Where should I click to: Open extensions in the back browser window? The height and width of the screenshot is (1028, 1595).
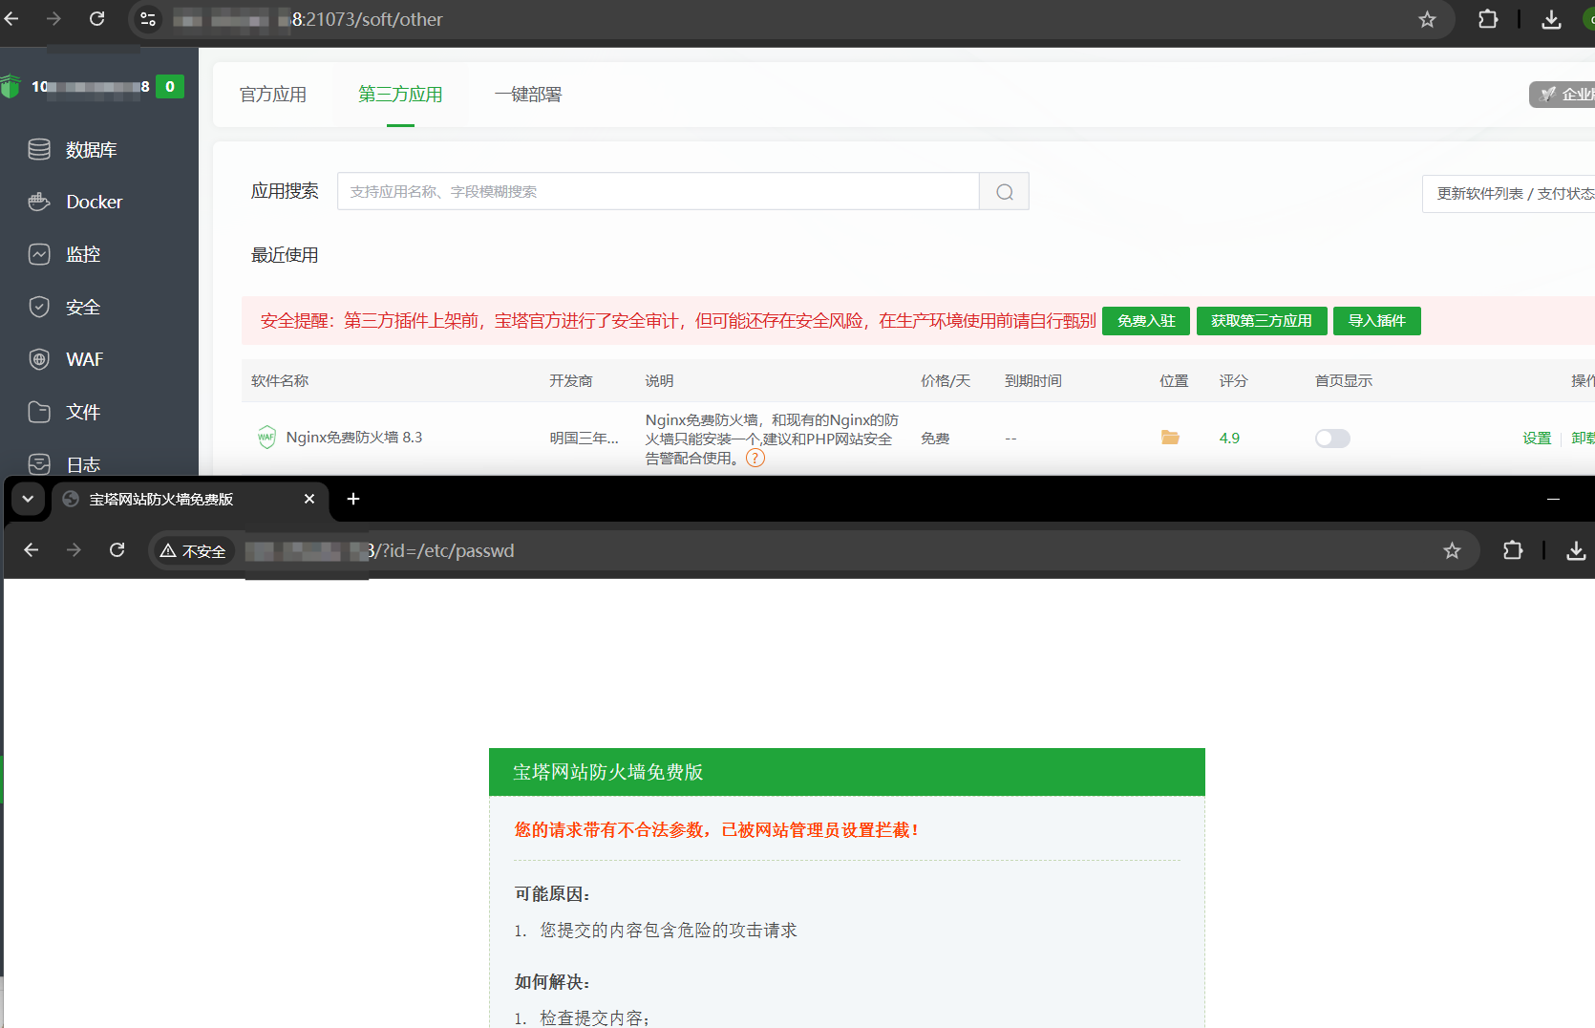[1488, 19]
